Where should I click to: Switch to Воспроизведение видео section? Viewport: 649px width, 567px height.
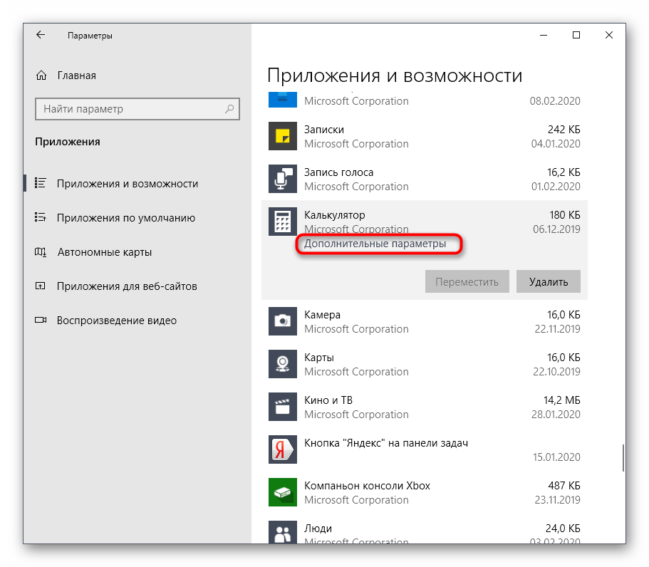117,321
